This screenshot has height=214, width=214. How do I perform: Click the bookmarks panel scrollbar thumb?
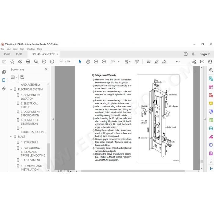[x=48, y=156]
